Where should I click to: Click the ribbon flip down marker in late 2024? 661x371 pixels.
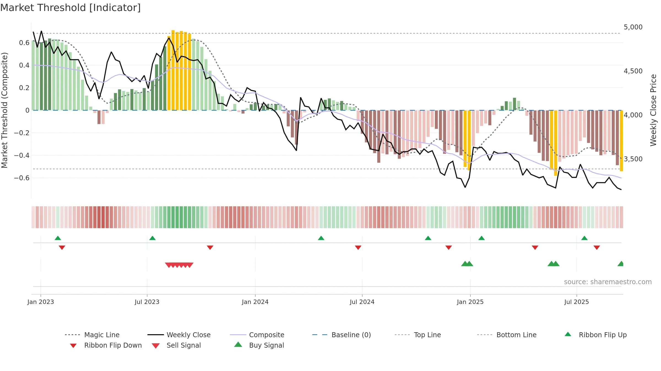[449, 248]
